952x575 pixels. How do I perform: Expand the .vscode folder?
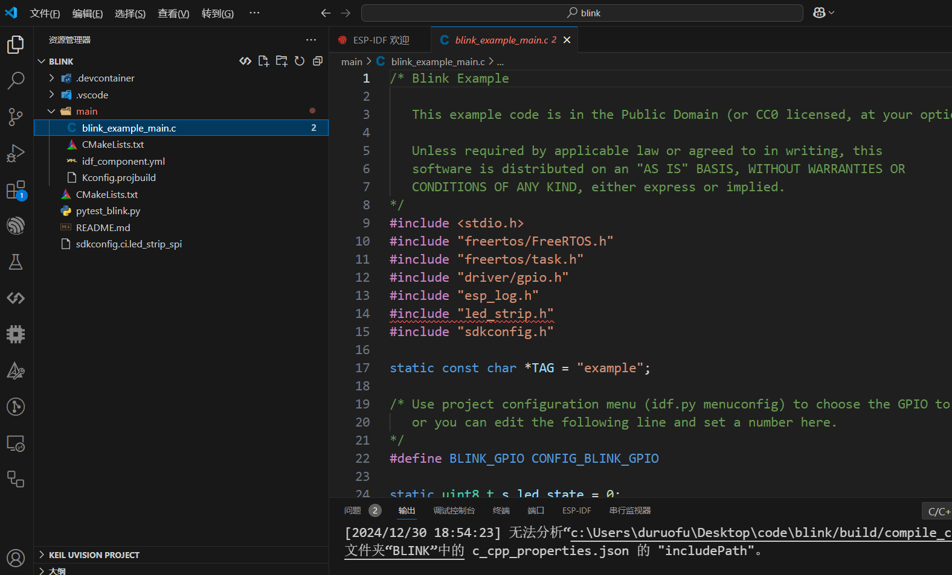(x=92, y=95)
